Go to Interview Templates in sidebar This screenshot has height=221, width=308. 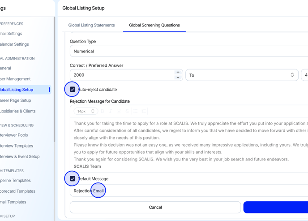(17, 146)
